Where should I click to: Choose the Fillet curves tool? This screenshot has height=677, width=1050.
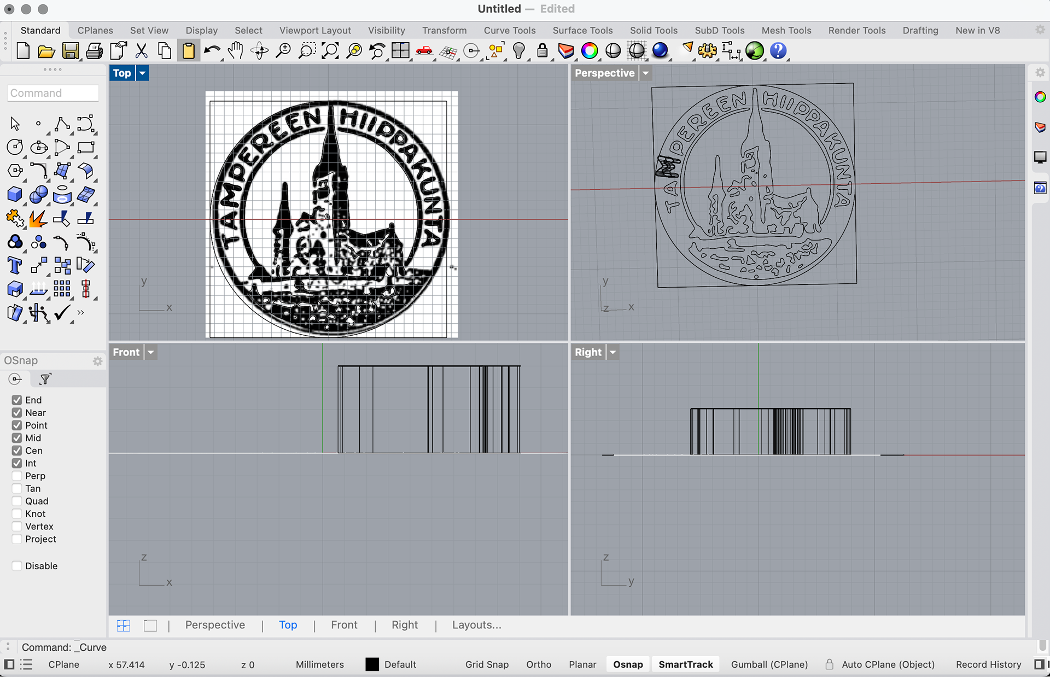(x=38, y=171)
